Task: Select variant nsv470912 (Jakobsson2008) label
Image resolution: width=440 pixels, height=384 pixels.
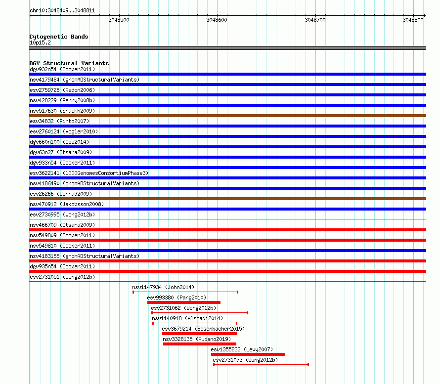Action: tap(67, 204)
